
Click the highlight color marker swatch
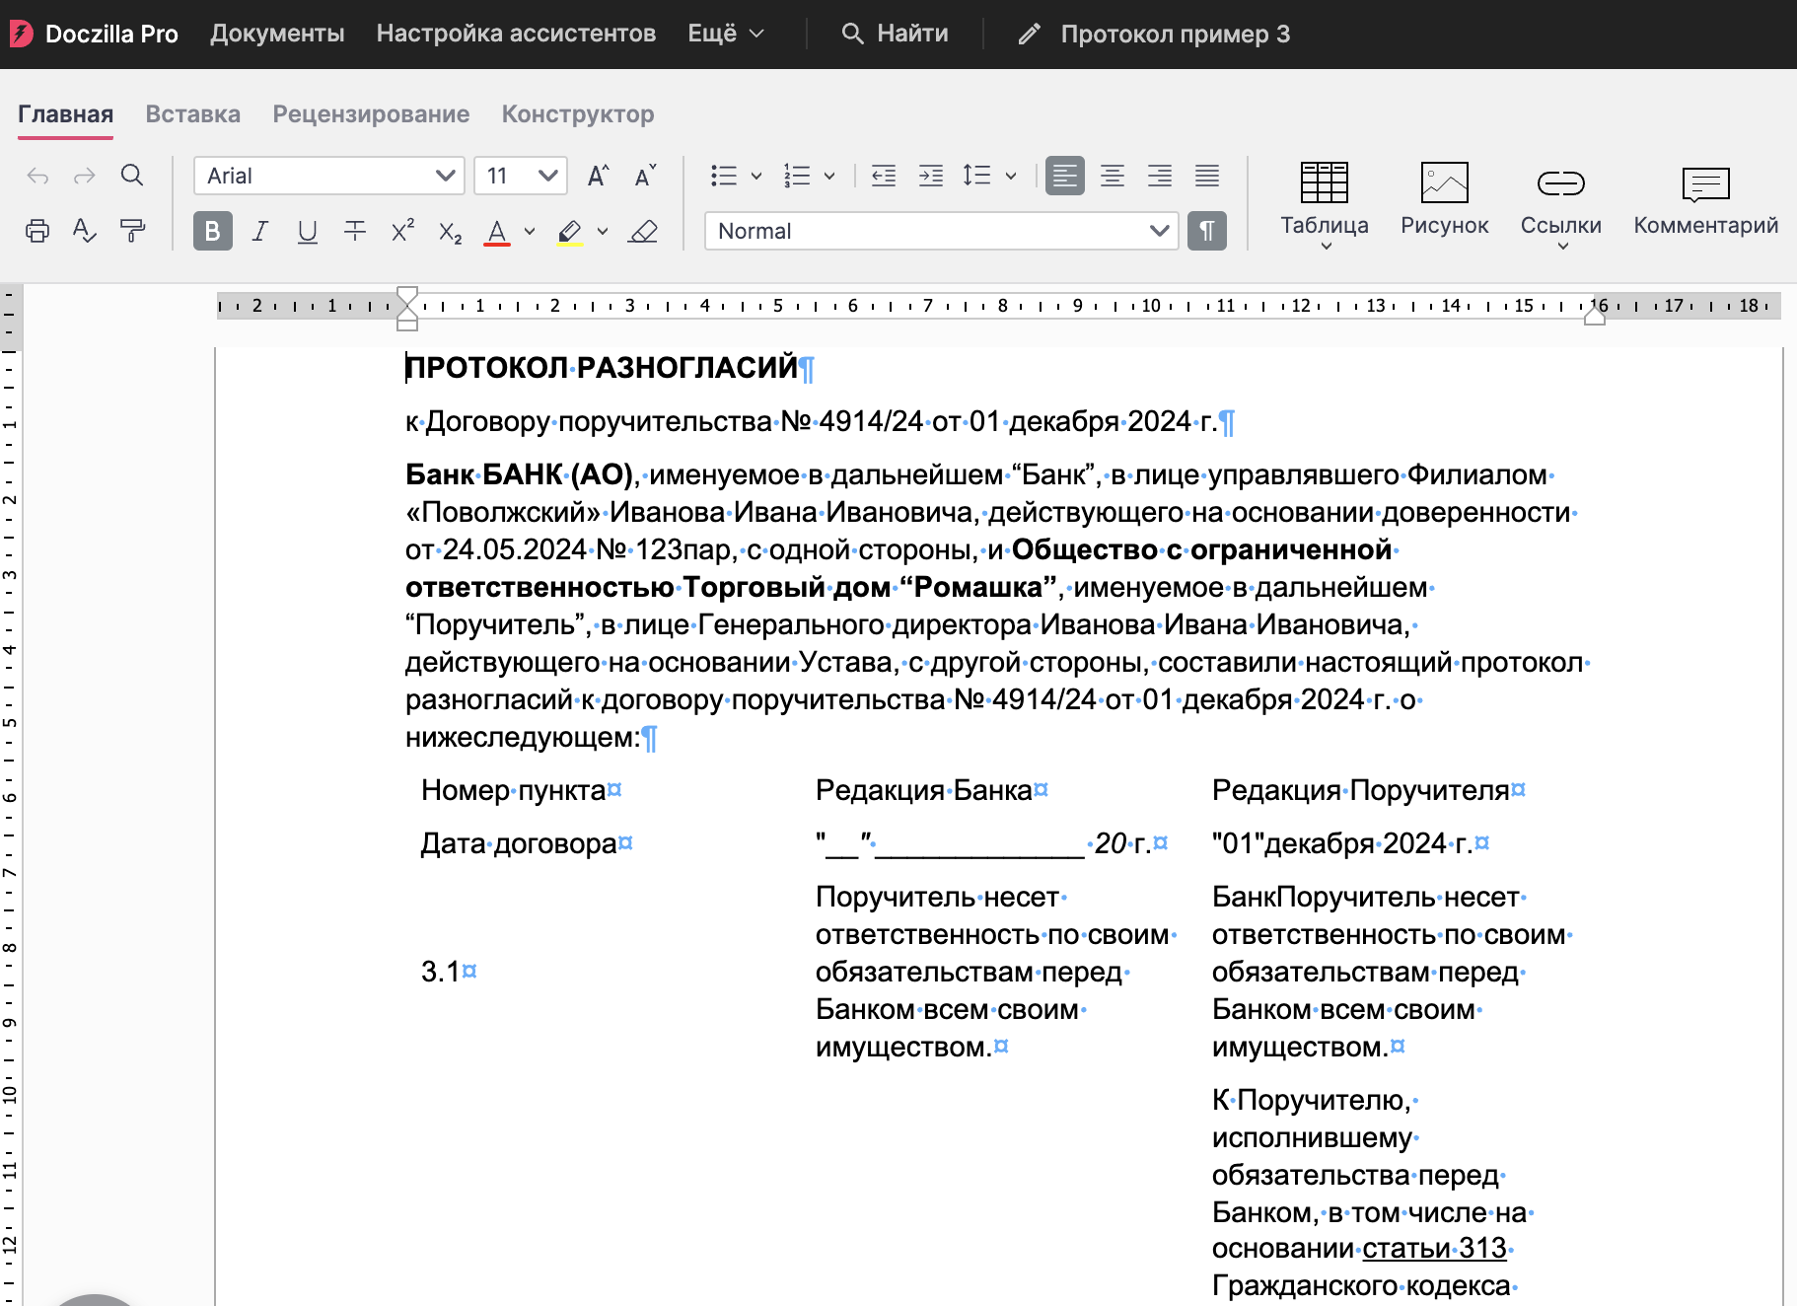(570, 233)
